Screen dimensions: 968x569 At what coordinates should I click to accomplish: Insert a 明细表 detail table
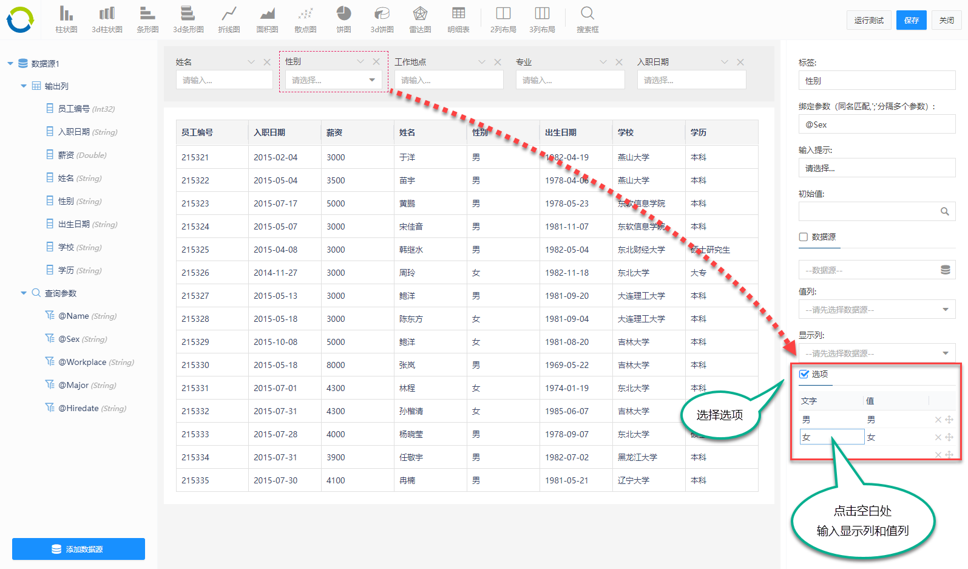coord(458,19)
